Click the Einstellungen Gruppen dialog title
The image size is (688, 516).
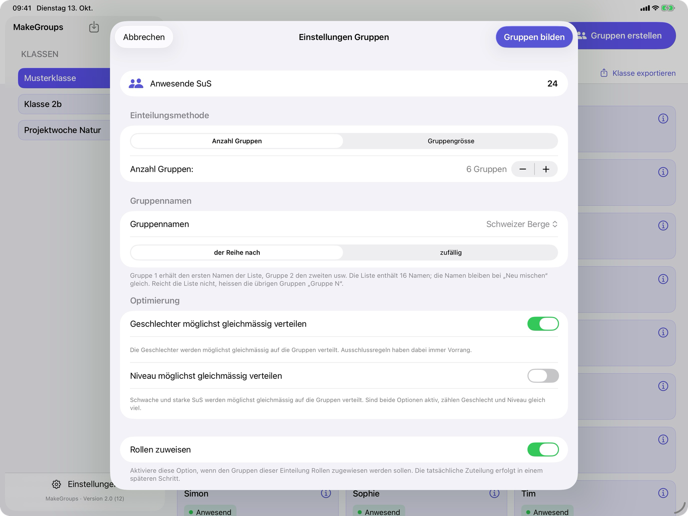click(344, 37)
